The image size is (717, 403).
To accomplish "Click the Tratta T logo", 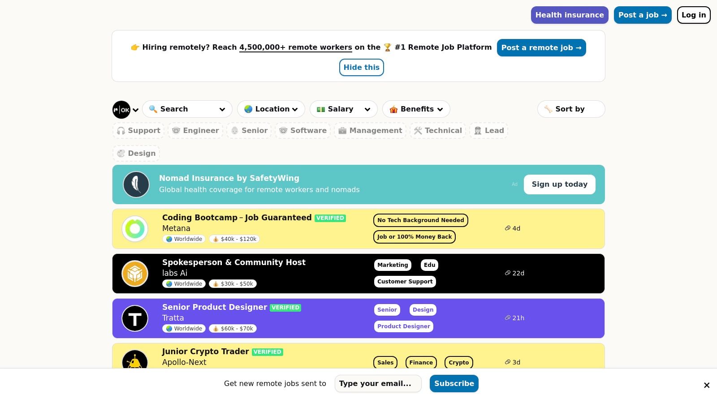I will (135, 318).
